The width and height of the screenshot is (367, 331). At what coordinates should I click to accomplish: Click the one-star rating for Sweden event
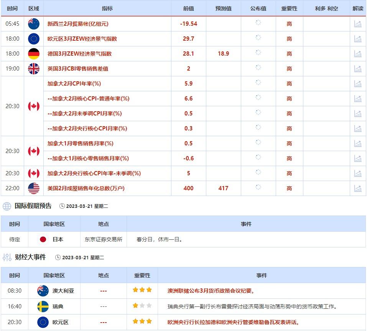142,306
